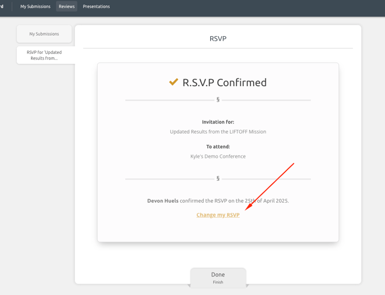Click the RSVP page heading
385x295 pixels.
click(218, 38)
